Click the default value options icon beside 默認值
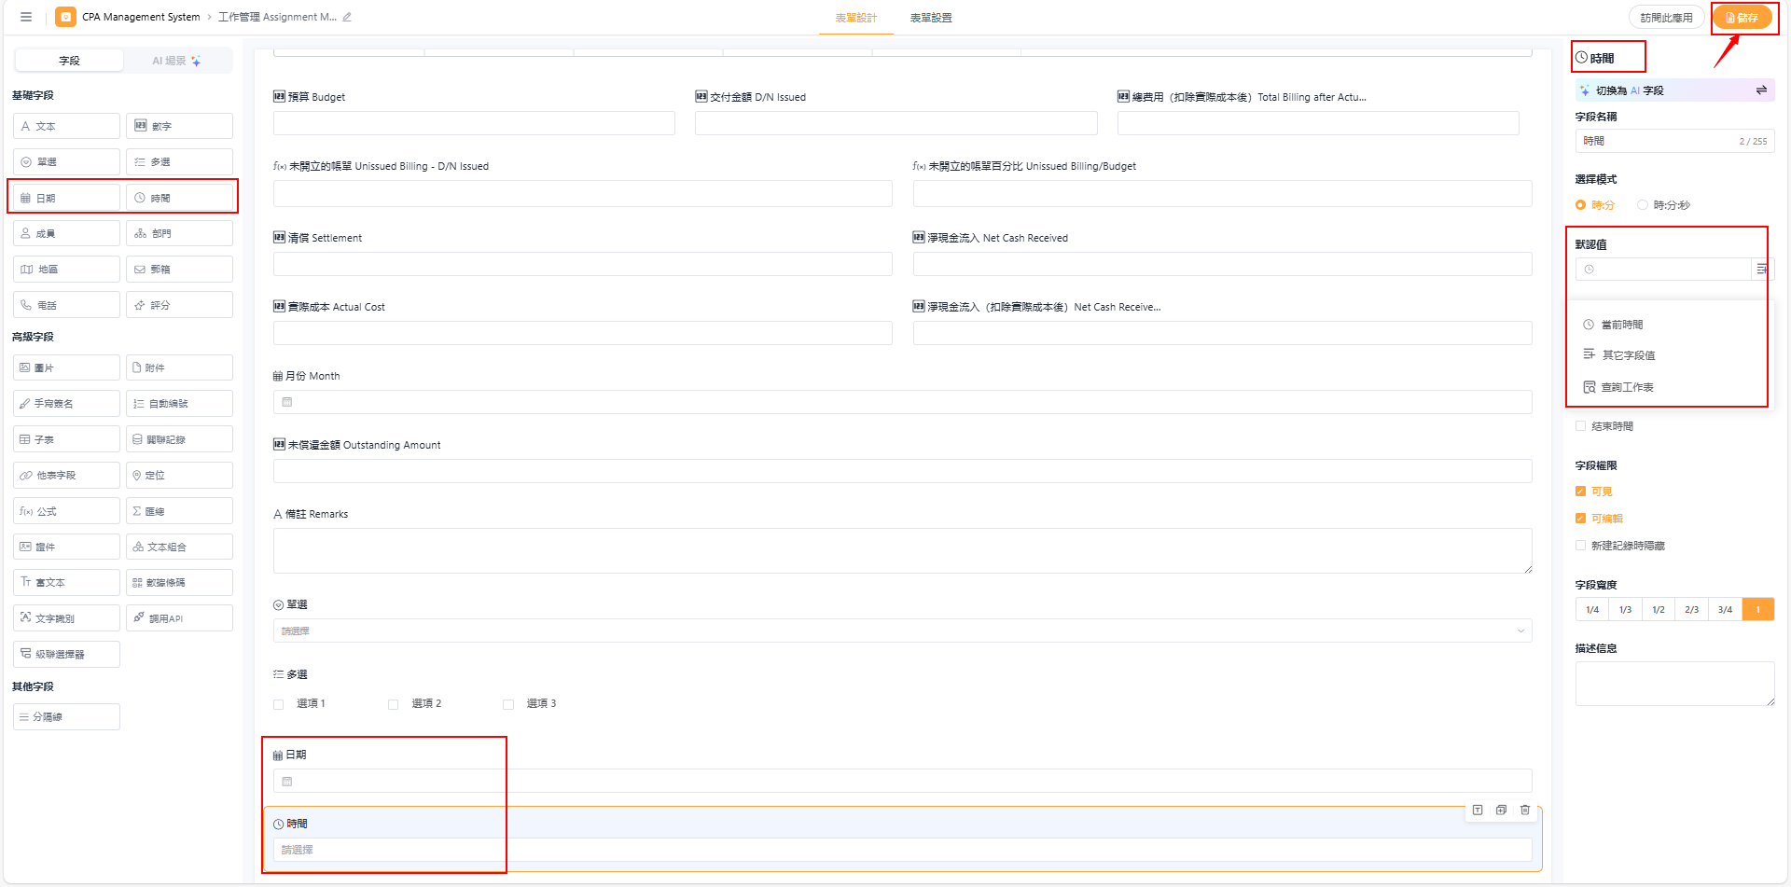Screen dimensions: 1791x887 click(1761, 269)
